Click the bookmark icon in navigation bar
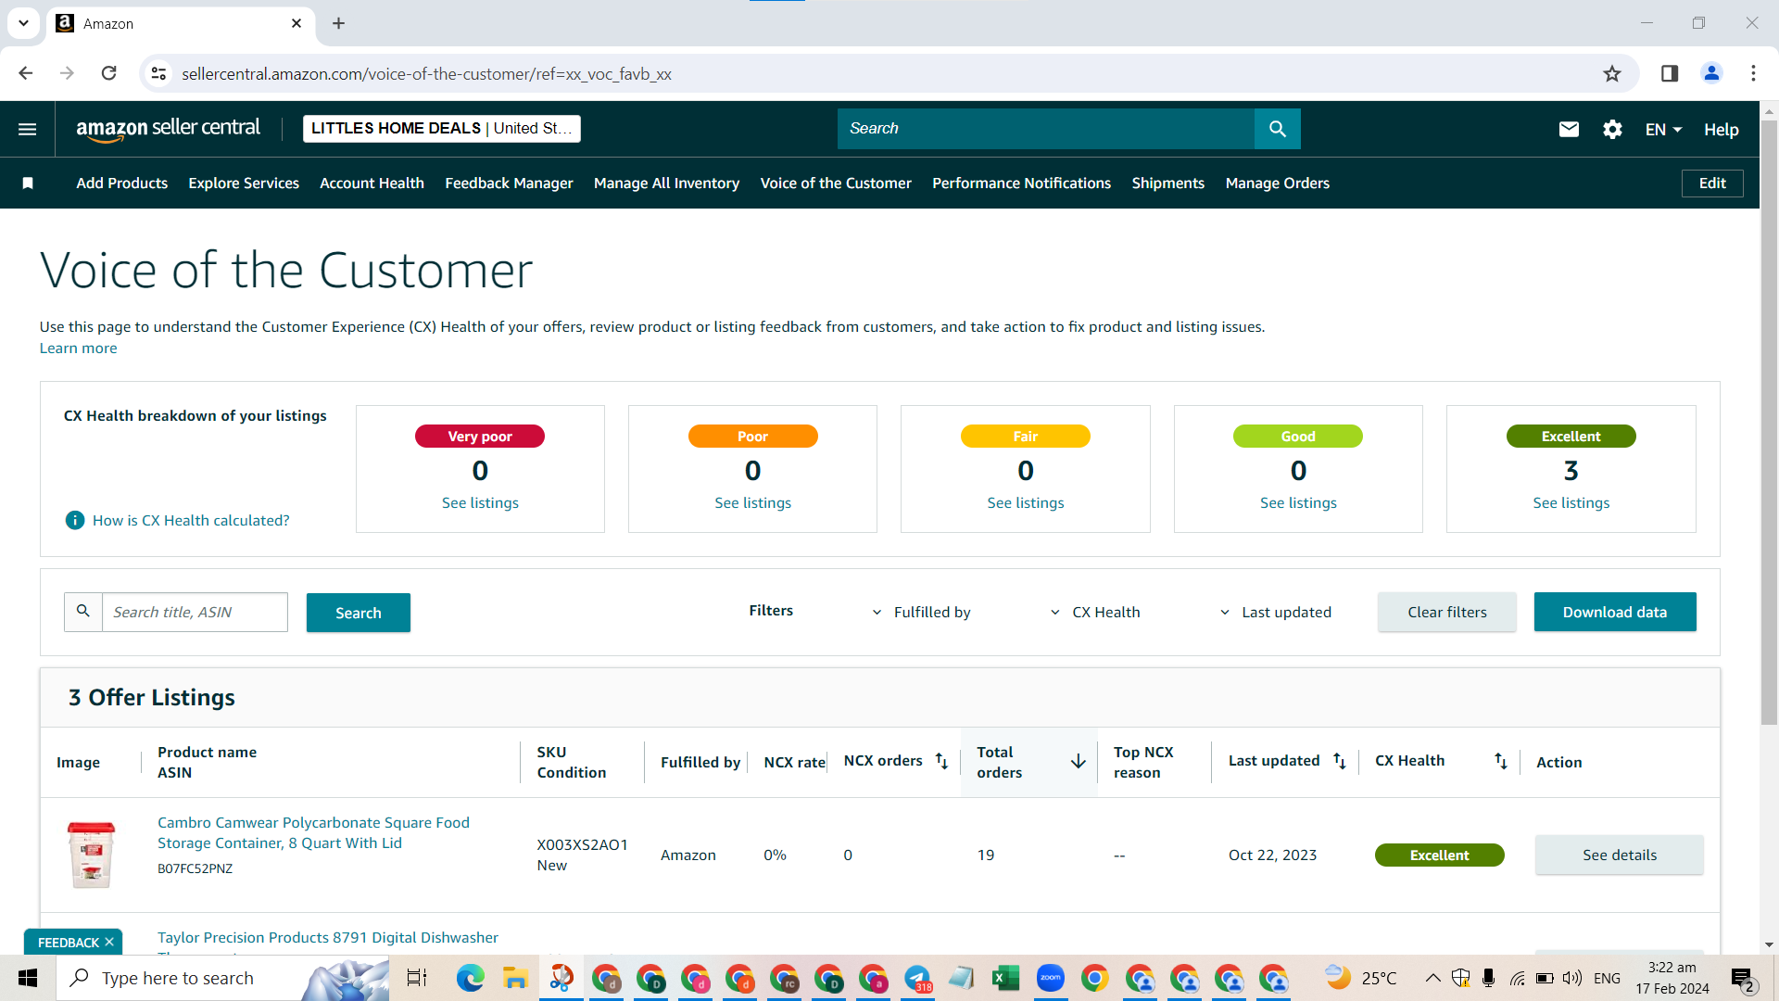This screenshot has width=1779, height=1001. pos(28,184)
